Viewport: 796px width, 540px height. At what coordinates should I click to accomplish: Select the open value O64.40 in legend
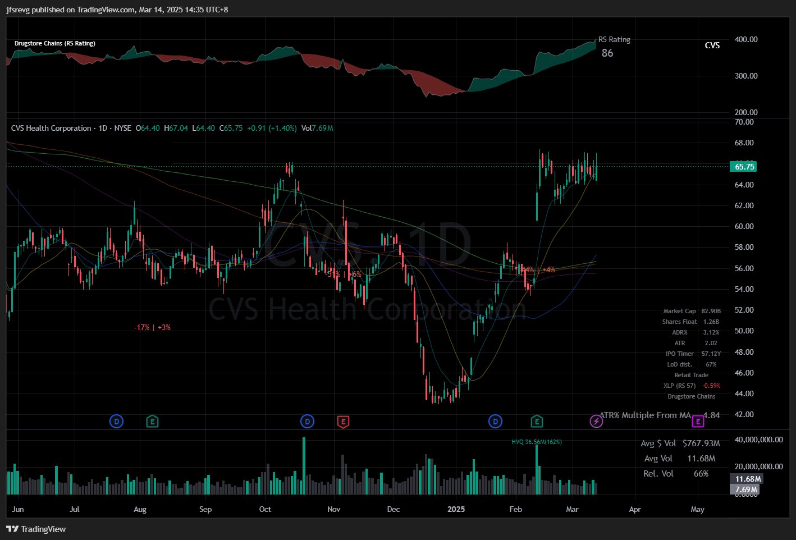click(148, 128)
